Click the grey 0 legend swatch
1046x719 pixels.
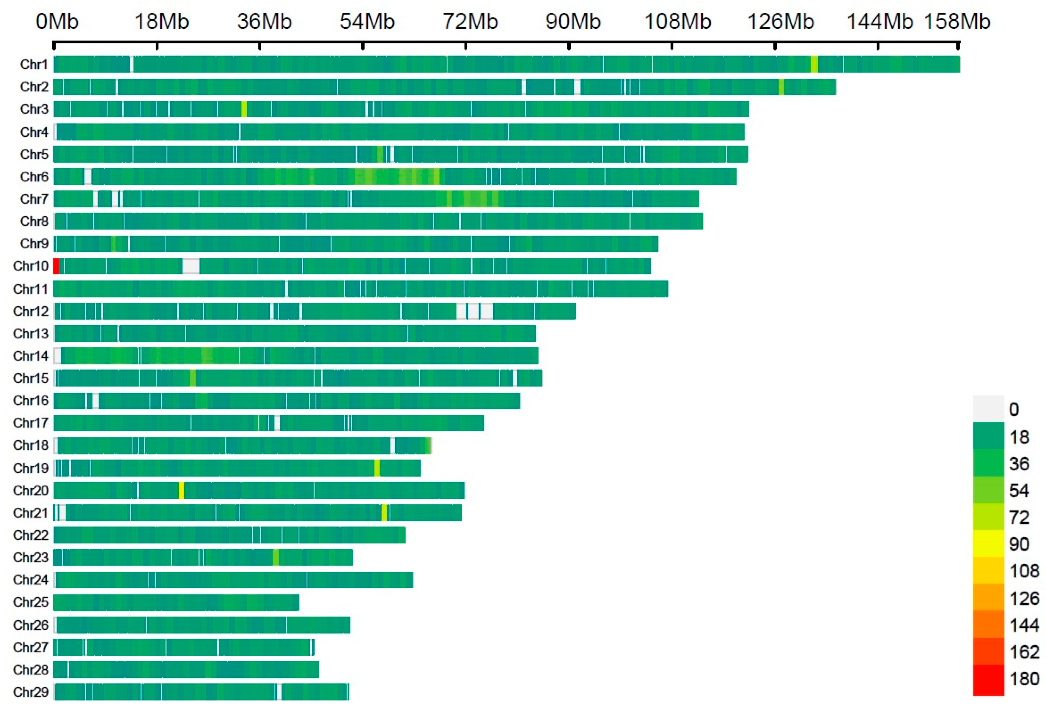tap(988, 409)
